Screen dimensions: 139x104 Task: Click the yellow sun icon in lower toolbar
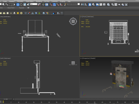coord(18,13)
